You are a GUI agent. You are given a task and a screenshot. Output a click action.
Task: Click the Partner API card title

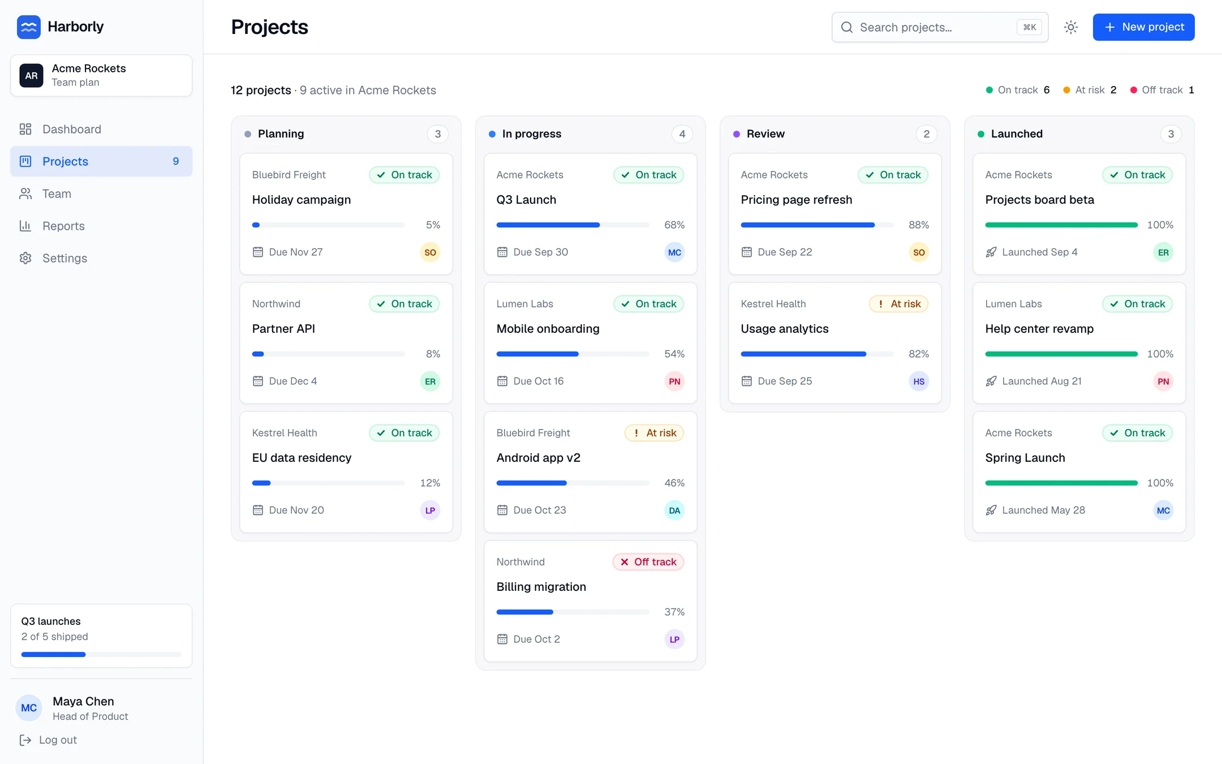(x=283, y=329)
